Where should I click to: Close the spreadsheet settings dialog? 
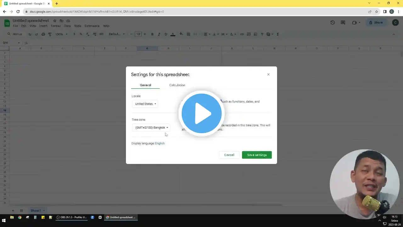tap(268, 74)
